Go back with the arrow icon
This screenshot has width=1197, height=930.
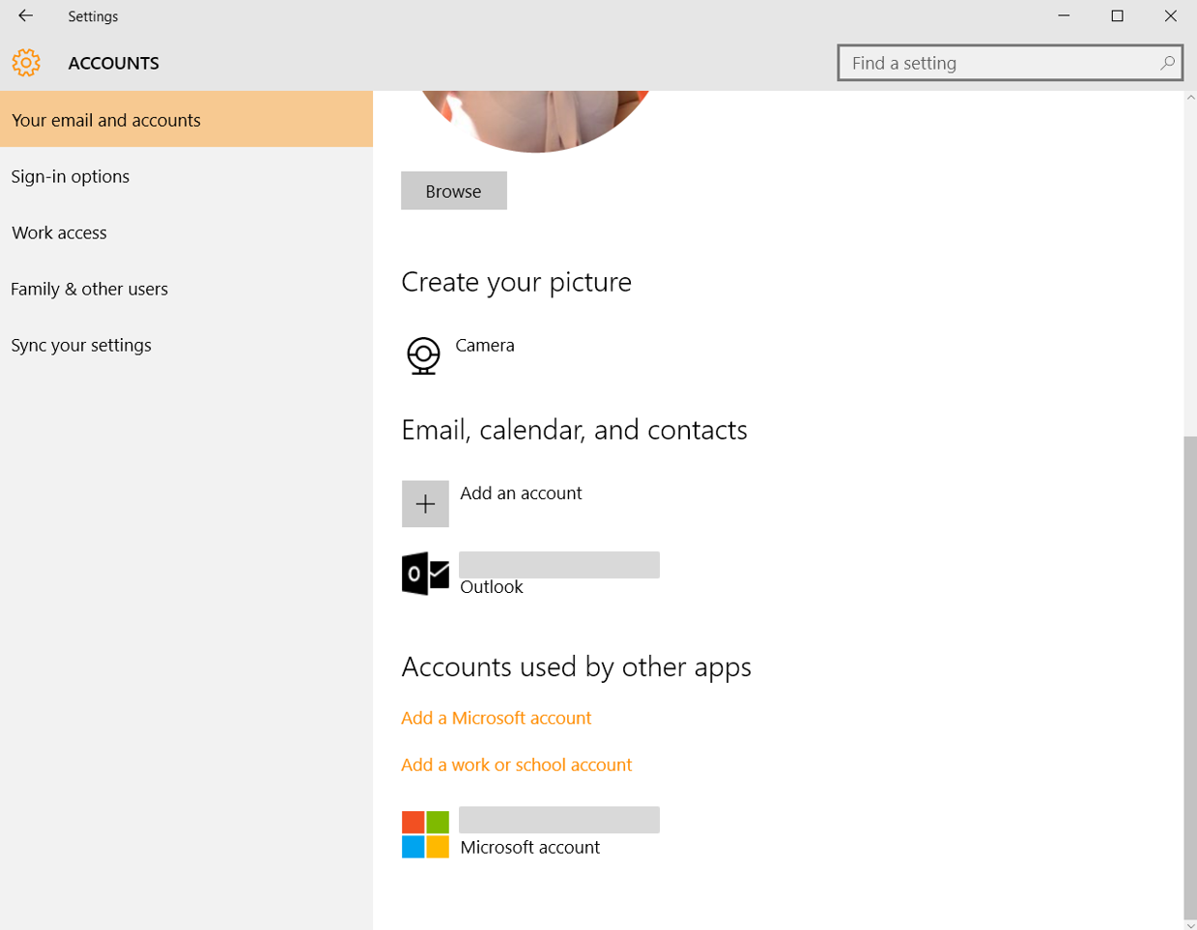[26, 15]
